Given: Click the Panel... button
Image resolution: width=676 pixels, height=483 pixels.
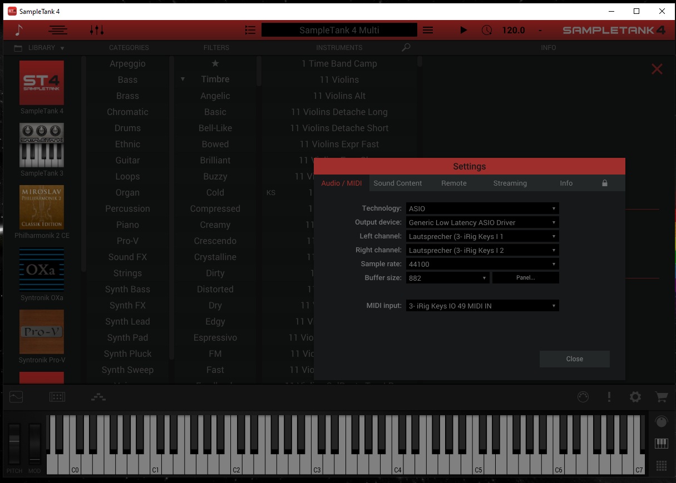Looking at the screenshot, I should tap(526, 278).
